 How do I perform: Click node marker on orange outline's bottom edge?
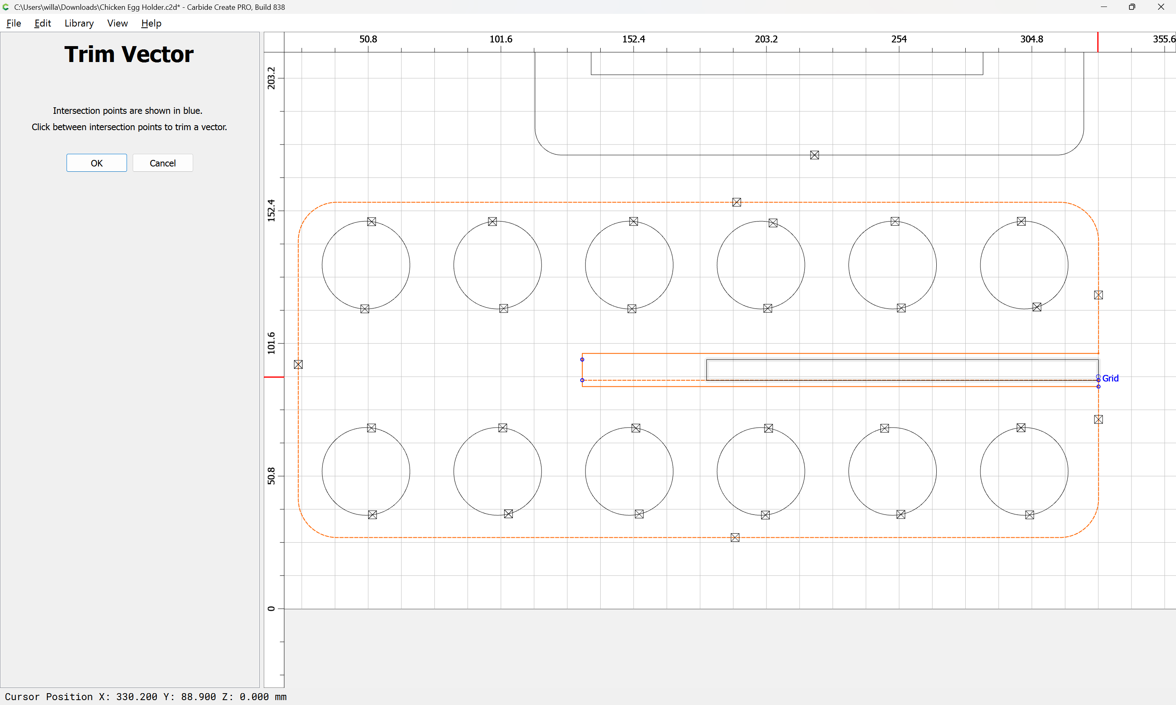point(735,537)
